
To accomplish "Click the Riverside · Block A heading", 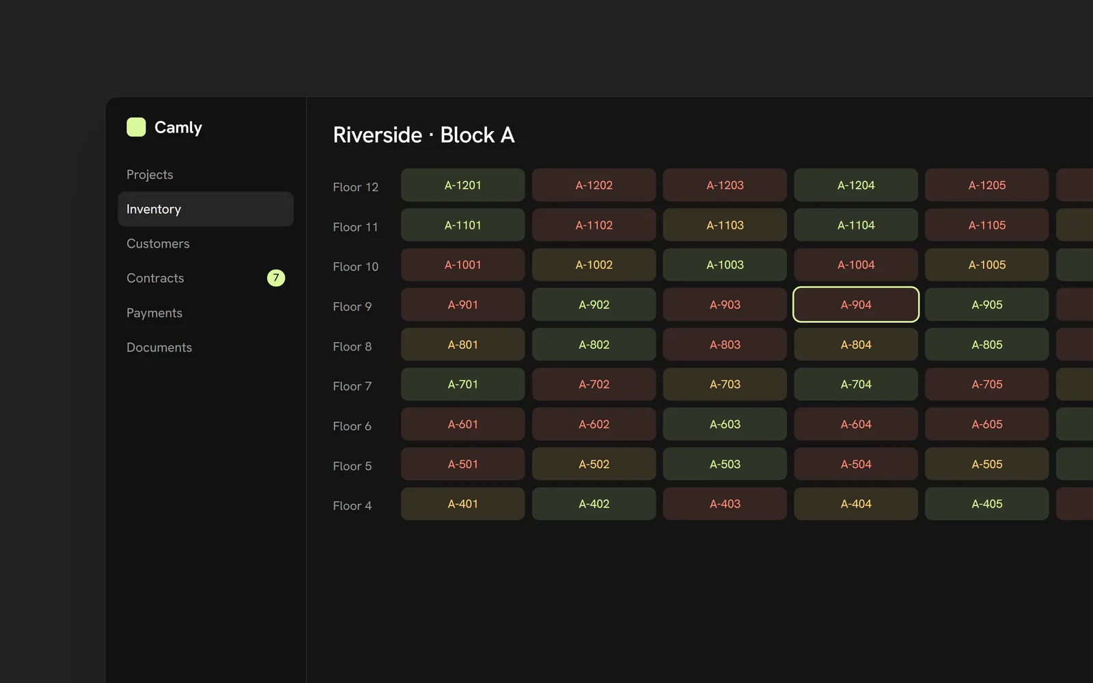I will tap(424, 135).
